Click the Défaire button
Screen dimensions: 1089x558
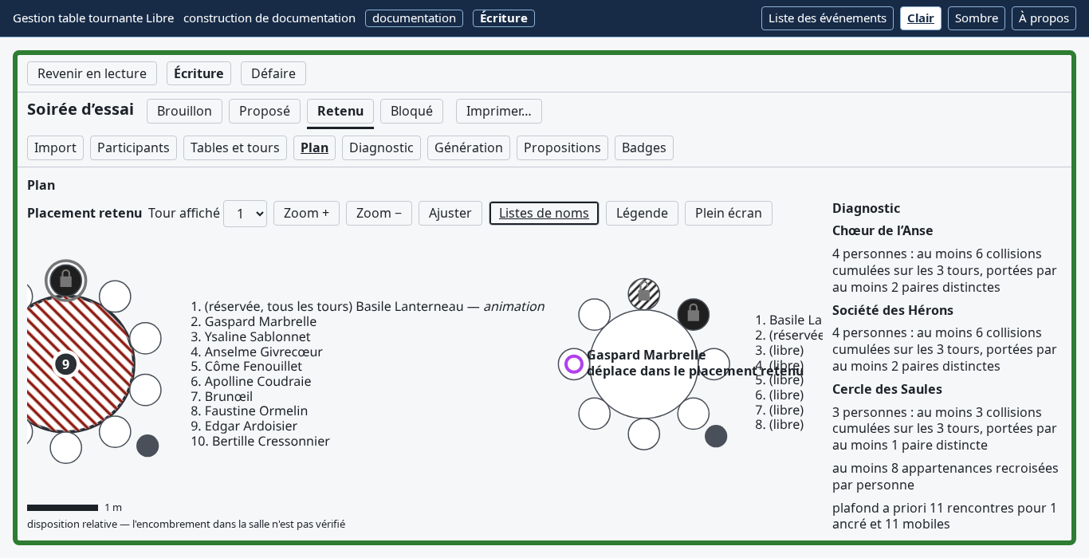pyautogui.click(x=273, y=74)
